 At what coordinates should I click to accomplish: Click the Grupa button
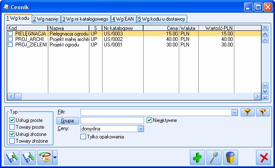(x=68, y=121)
